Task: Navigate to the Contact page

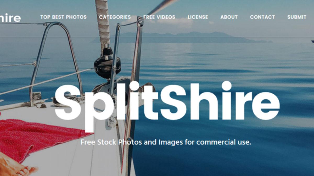Action: (x=262, y=17)
